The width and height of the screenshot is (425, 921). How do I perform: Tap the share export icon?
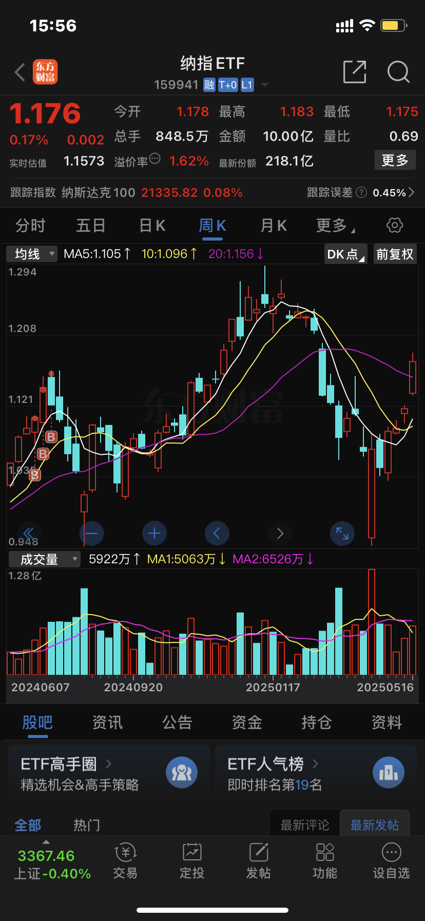[355, 72]
